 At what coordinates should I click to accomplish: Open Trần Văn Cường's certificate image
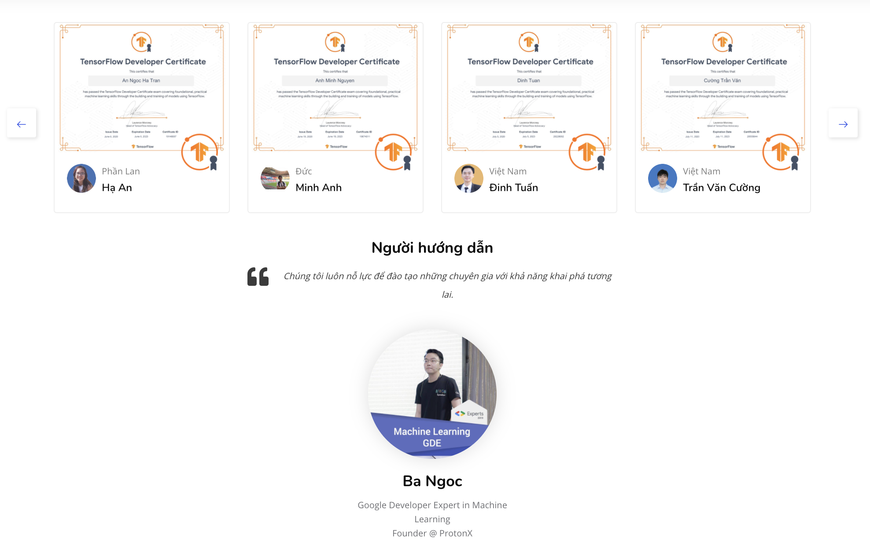pyautogui.click(x=723, y=87)
